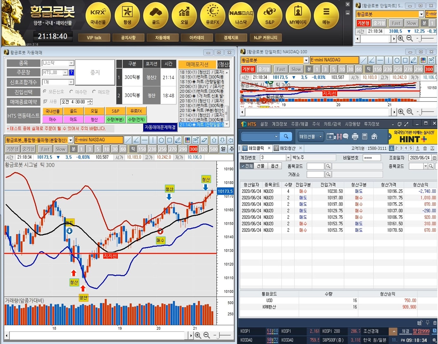Toggle the 사용 checkbox for 매매종료예약

click(x=46, y=102)
